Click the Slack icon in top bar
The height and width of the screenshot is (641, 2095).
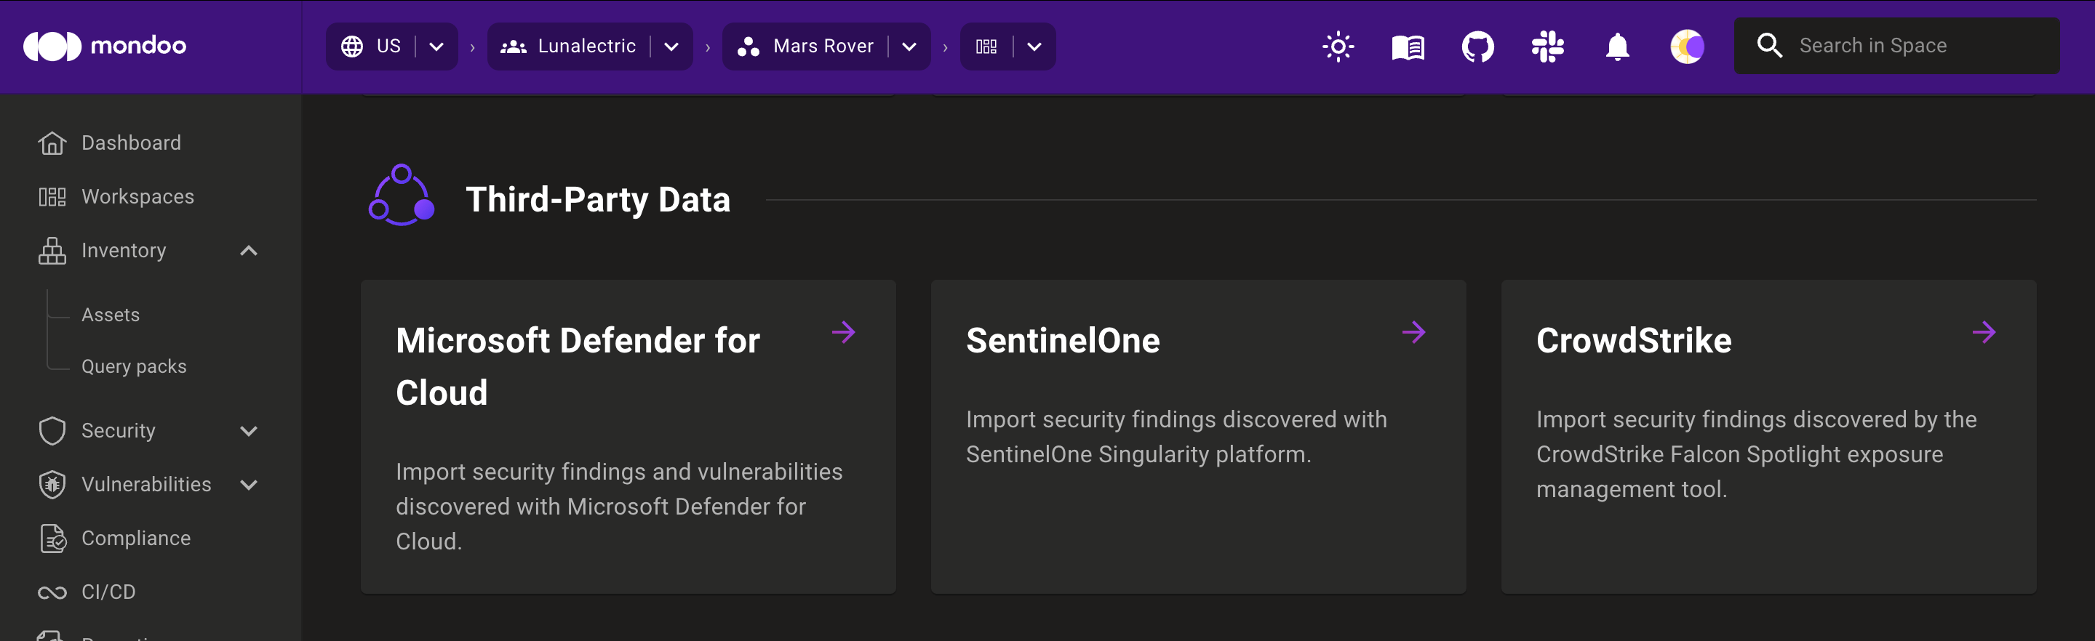coord(1546,47)
